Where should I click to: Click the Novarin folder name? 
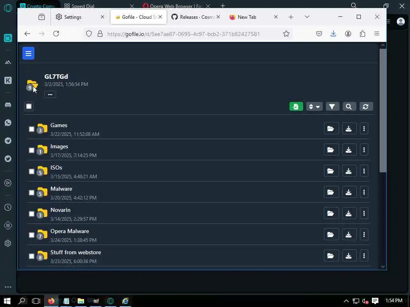60,210
